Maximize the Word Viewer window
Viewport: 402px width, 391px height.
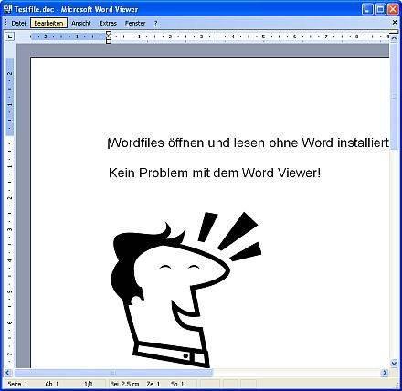380,9
